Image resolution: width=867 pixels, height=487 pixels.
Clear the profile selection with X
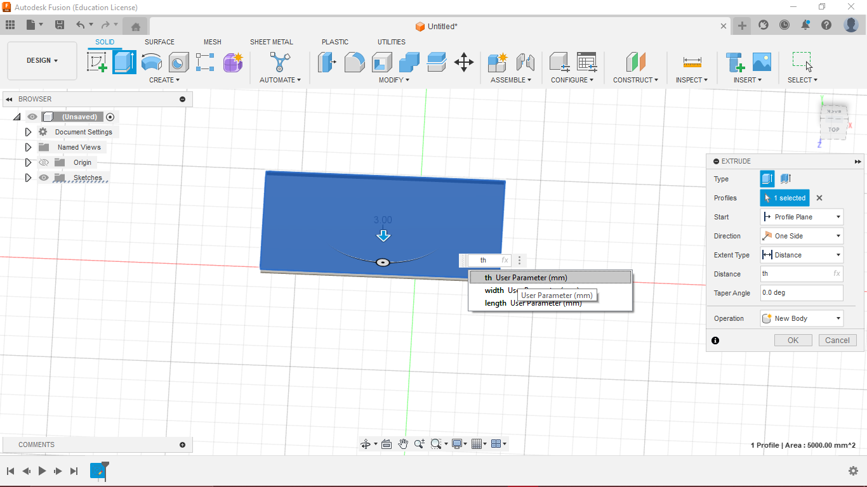[x=819, y=198]
